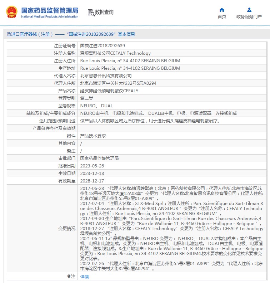270x283 pixels.
Task: Click the 注册人住所 address value
Action: pyautogui.click(x=130, y=61)
